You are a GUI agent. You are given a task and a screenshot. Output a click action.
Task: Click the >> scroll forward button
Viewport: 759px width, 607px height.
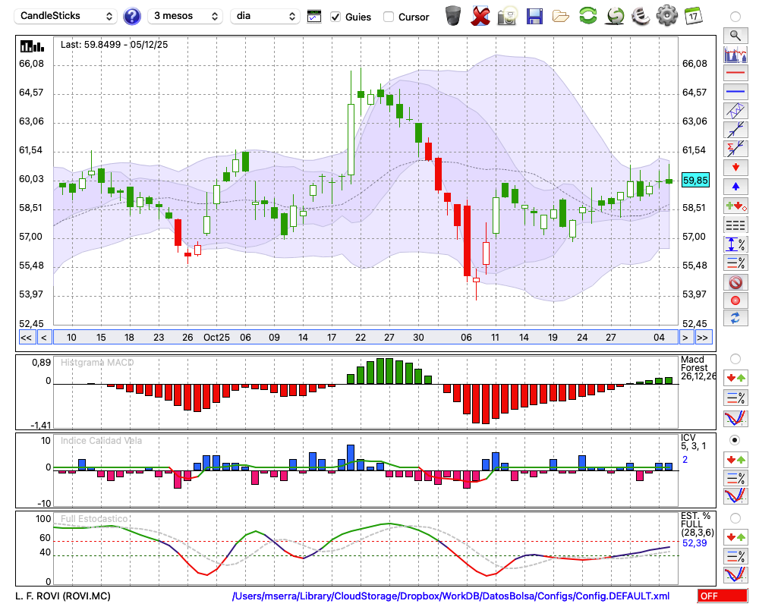[x=703, y=338]
